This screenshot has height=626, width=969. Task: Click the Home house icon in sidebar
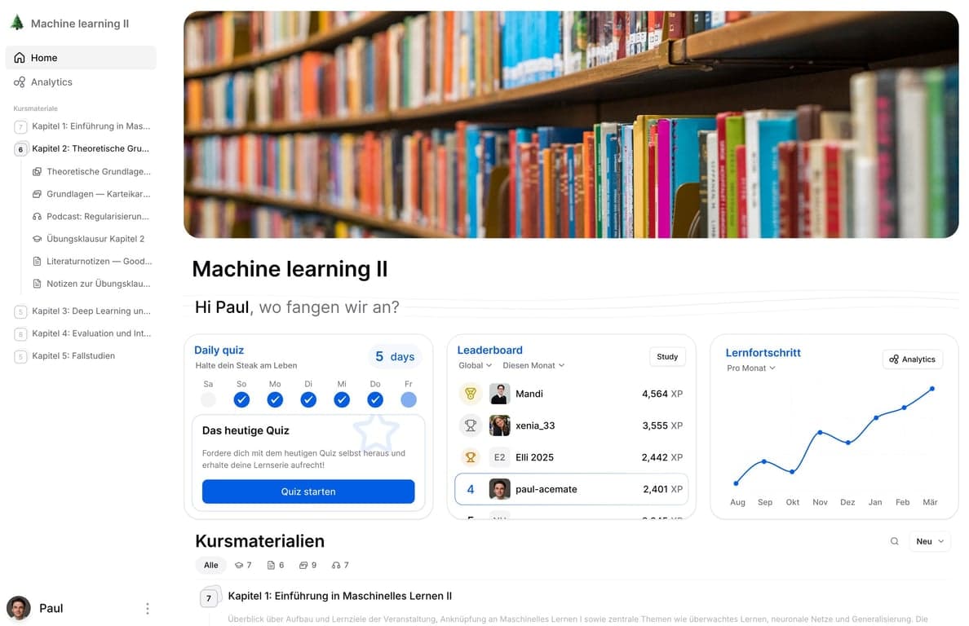(20, 57)
